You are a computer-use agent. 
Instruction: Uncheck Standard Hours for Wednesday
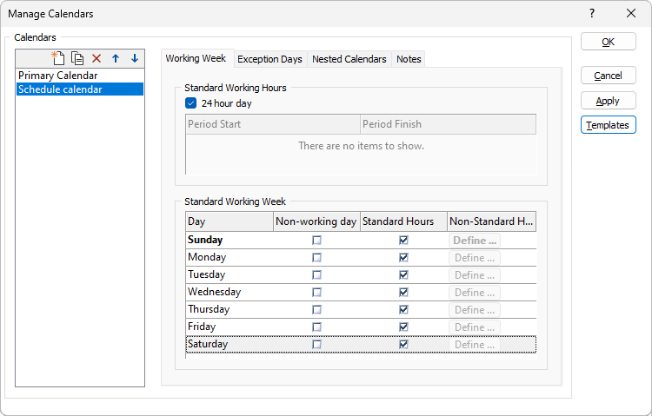click(403, 293)
